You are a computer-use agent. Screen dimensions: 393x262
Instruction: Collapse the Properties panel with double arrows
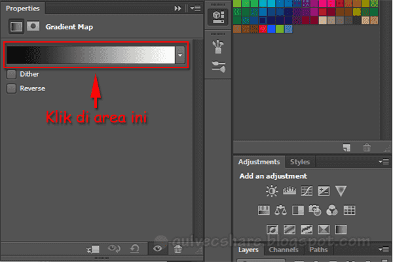(178, 9)
